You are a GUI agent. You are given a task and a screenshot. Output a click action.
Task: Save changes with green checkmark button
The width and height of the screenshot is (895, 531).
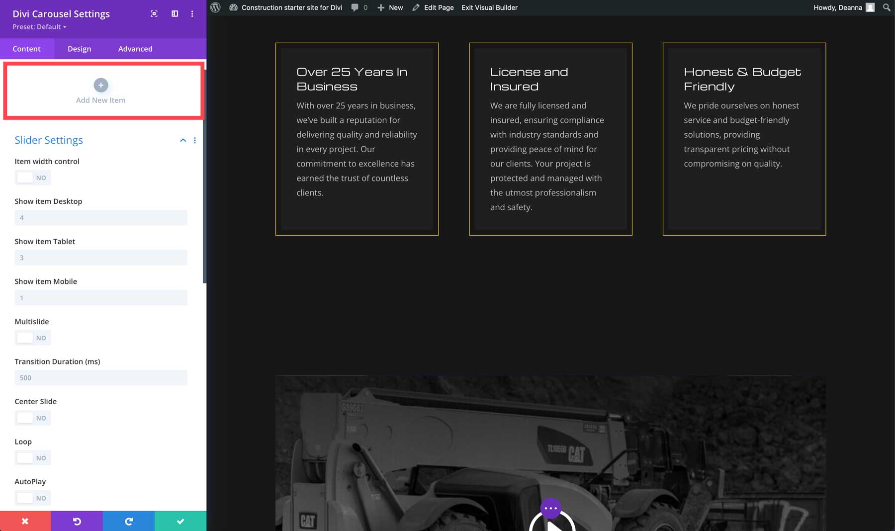[180, 521]
